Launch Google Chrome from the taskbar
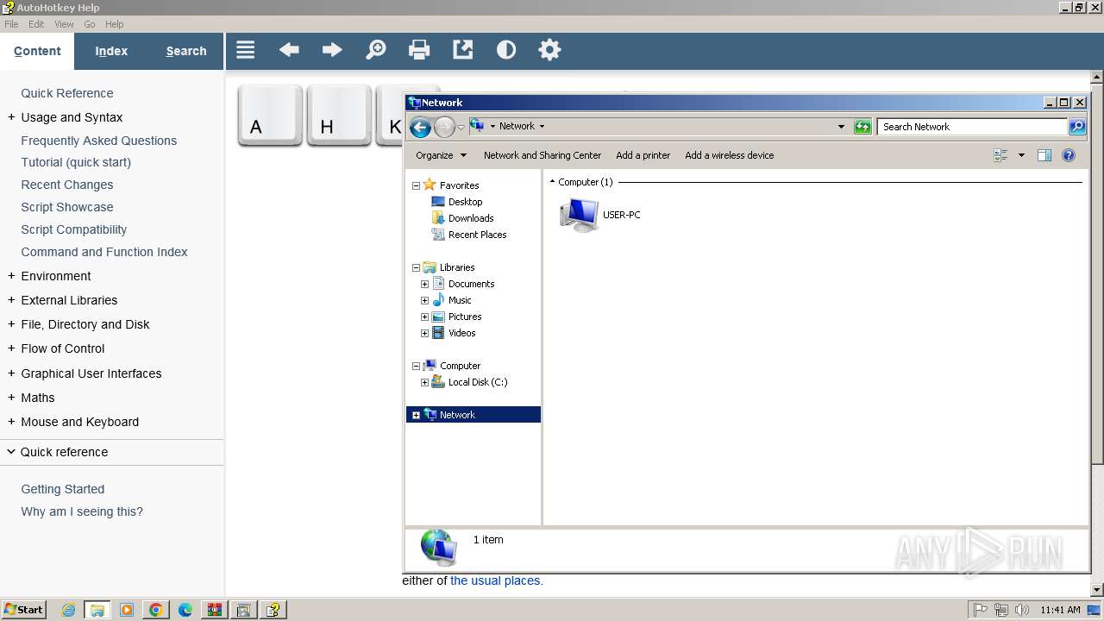 156,610
